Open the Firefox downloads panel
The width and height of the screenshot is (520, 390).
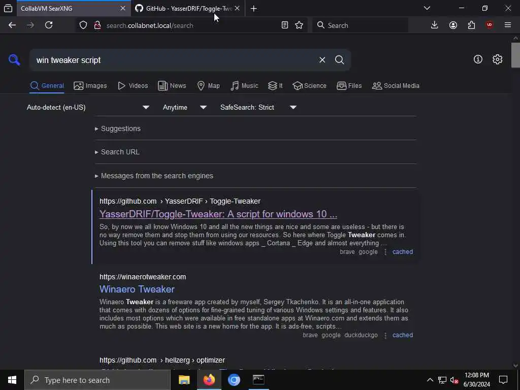pyautogui.click(x=435, y=25)
